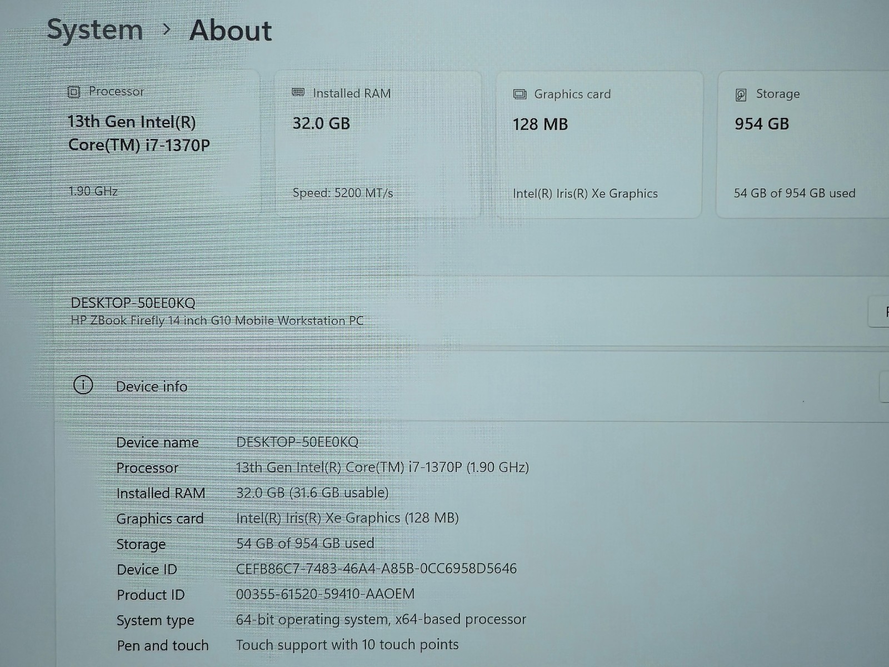The width and height of the screenshot is (889, 667).
Task: Select the HP ZBook Firefly model text
Action: [217, 321]
